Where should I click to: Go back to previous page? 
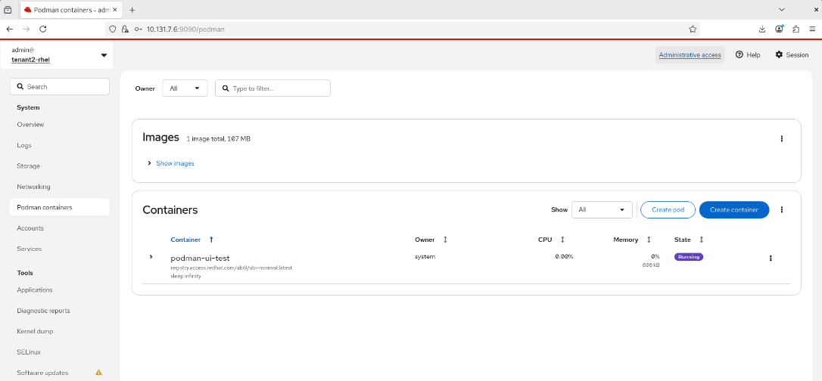pyautogui.click(x=9, y=29)
